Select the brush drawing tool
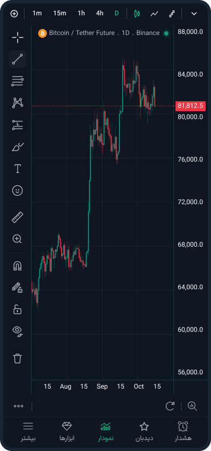This screenshot has height=451, width=211. [17, 147]
